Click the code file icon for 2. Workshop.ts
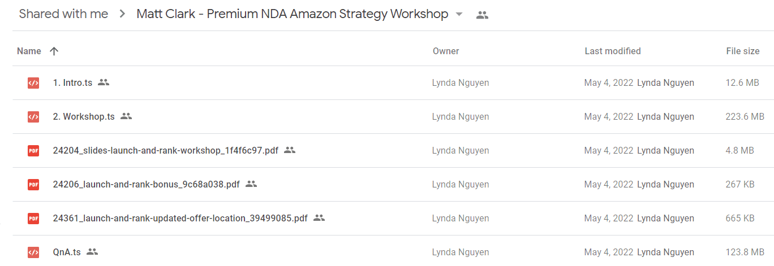Screen dimensions: 774x266 pyautogui.click(x=33, y=117)
